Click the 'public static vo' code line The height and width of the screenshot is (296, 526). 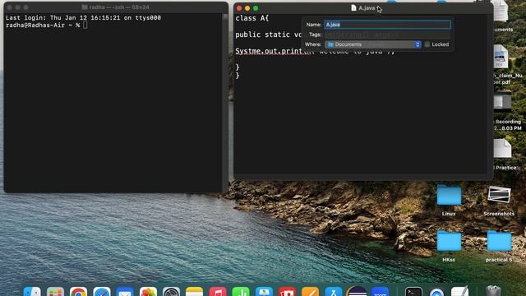click(268, 35)
